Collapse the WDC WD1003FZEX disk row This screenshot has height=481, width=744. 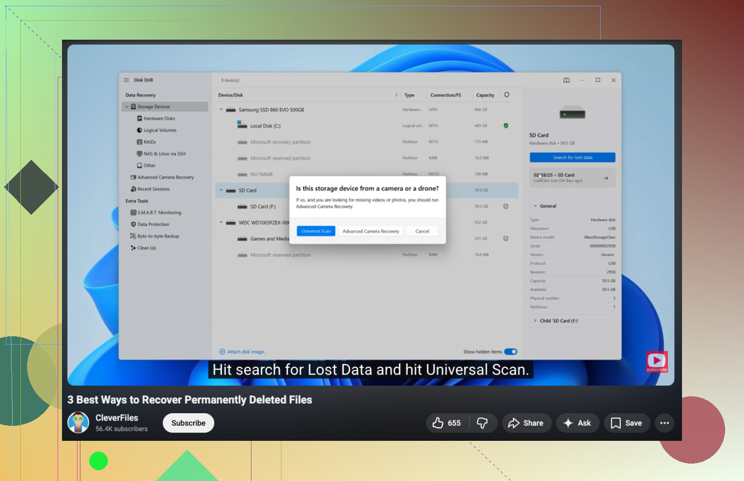[x=221, y=223]
